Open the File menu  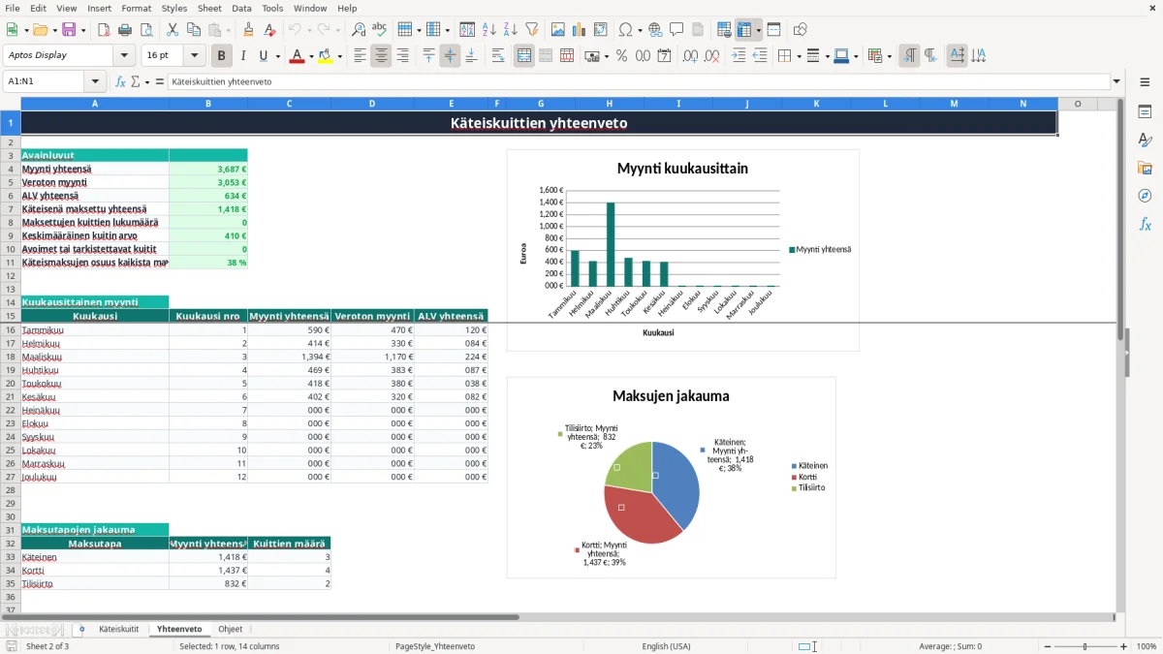(x=12, y=8)
